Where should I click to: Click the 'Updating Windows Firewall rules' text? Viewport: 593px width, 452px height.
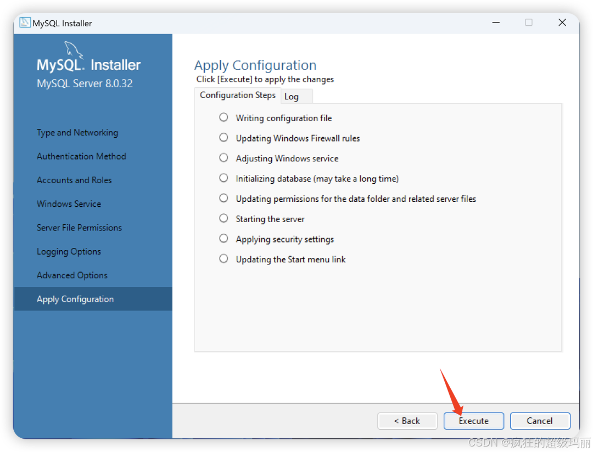[298, 138]
